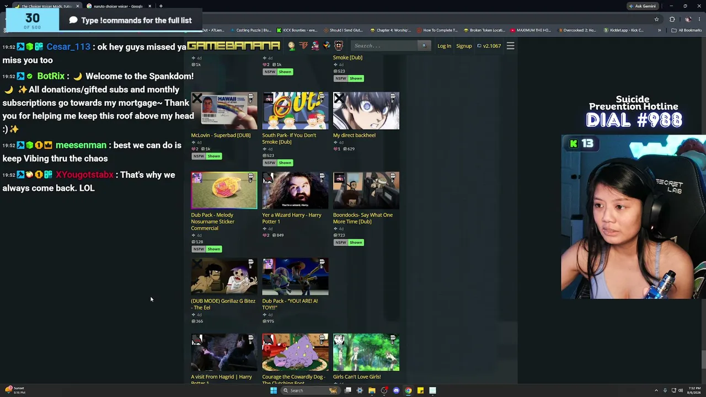Open the Chrome extensions puzzle icon

pyautogui.click(x=672, y=19)
